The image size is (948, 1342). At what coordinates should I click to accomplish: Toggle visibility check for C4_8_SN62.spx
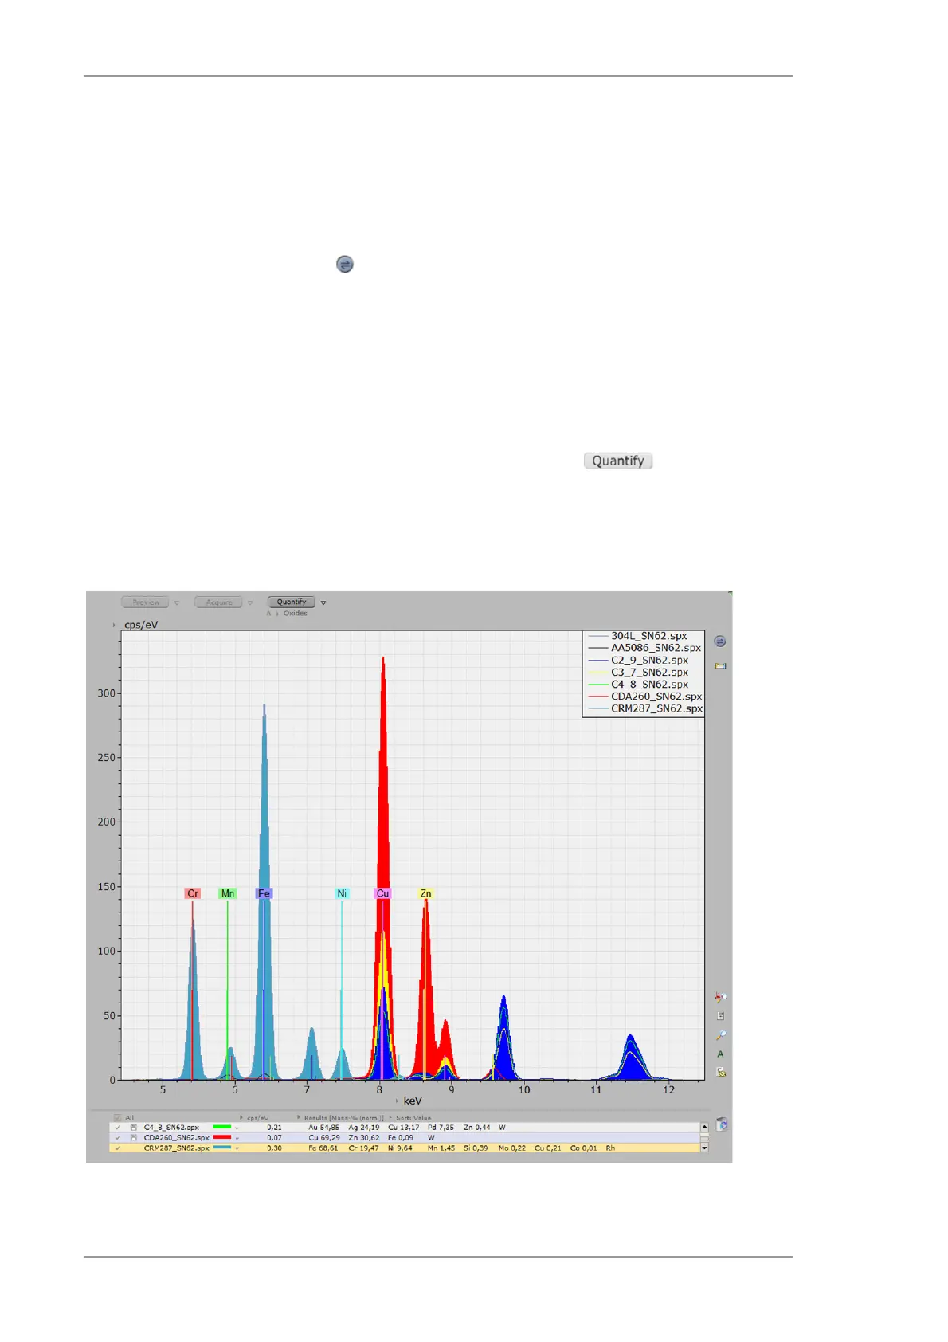point(118,1128)
